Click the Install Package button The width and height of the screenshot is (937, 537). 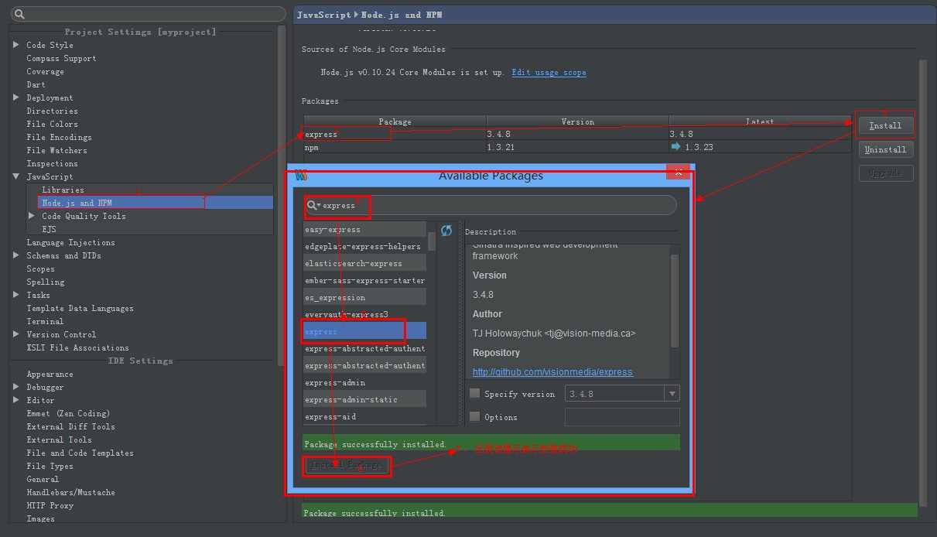[x=347, y=465]
